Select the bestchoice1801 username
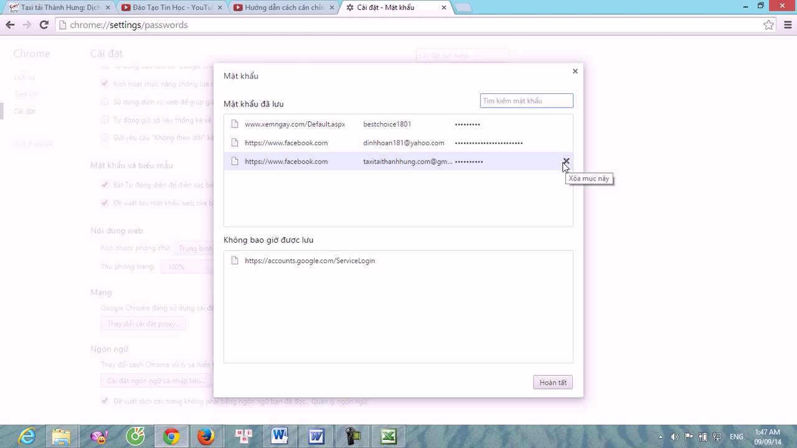797x448 pixels. pos(387,124)
